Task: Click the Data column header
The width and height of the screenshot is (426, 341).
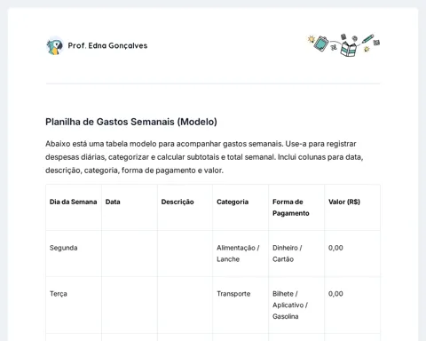Action: pos(113,202)
